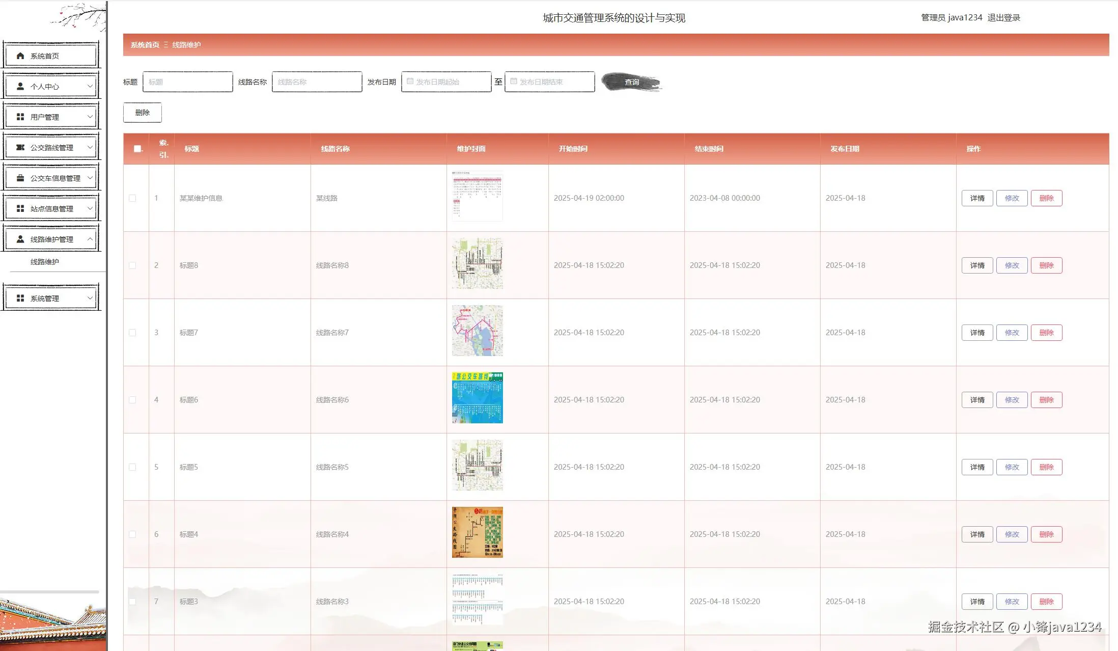The width and height of the screenshot is (1118, 651).
Task: Check the row for 某某维护信息
Action: pos(132,198)
